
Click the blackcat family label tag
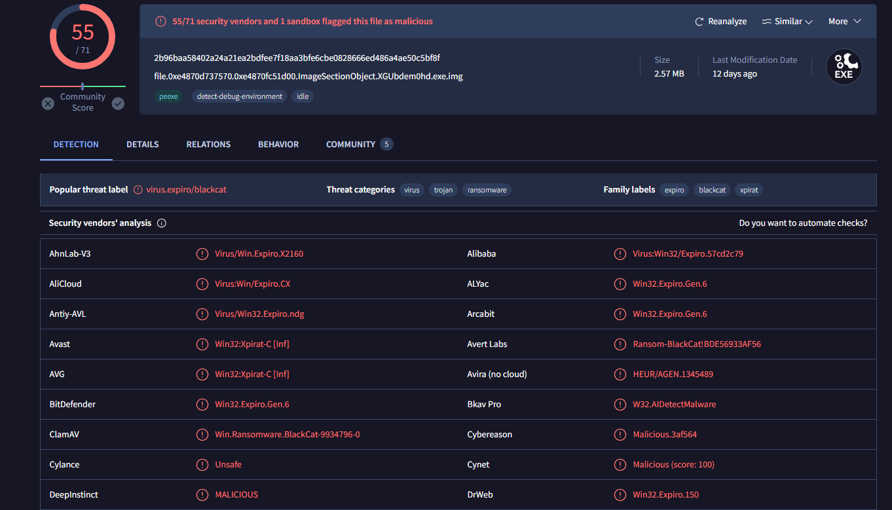[712, 191]
